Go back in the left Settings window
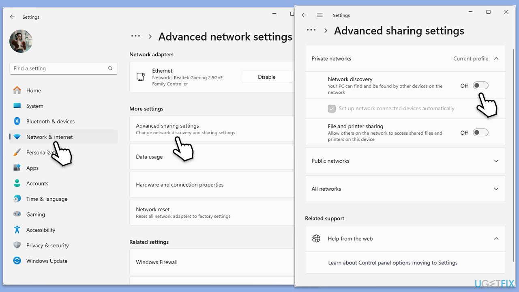 pyautogui.click(x=12, y=17)
